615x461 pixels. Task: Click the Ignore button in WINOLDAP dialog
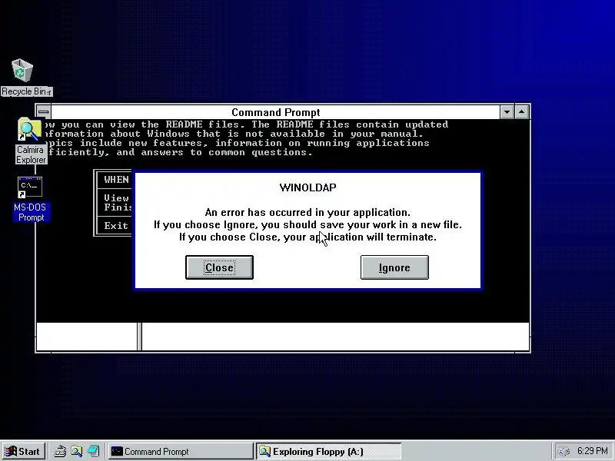pyautogui.click(x=394, y=267)
